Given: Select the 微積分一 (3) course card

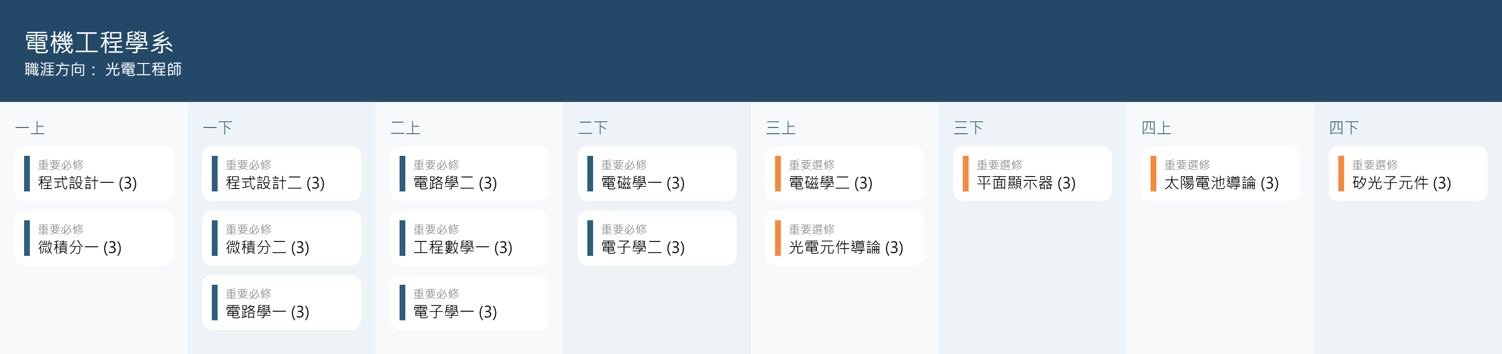Looking at the screenshot, I should point(93,239).
